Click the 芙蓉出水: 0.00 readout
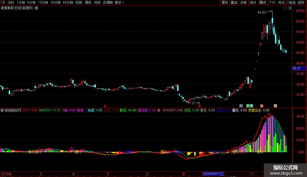 [259, 110]
